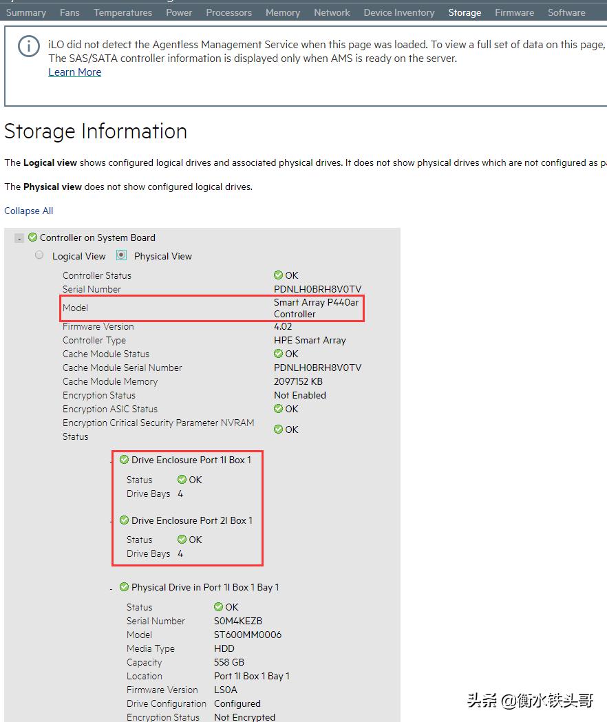Select the Logical View radio button
Image resolution: width=607 pixels, height=722 pixels.
click(39, 255)
